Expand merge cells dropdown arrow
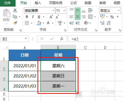Screen dimensions: 123x101 (95, 17)
